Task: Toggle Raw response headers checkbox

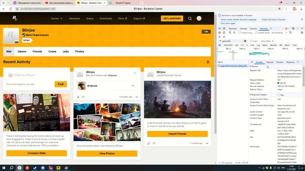Action: [x=278, y=95]
